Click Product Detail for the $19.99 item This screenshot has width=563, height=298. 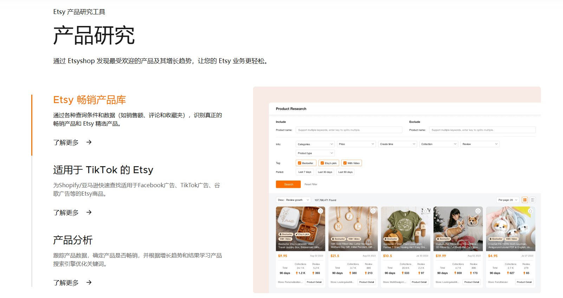(x=472, y=282)
